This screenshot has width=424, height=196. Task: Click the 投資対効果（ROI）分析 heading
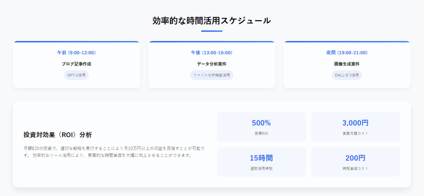point(58,134)
